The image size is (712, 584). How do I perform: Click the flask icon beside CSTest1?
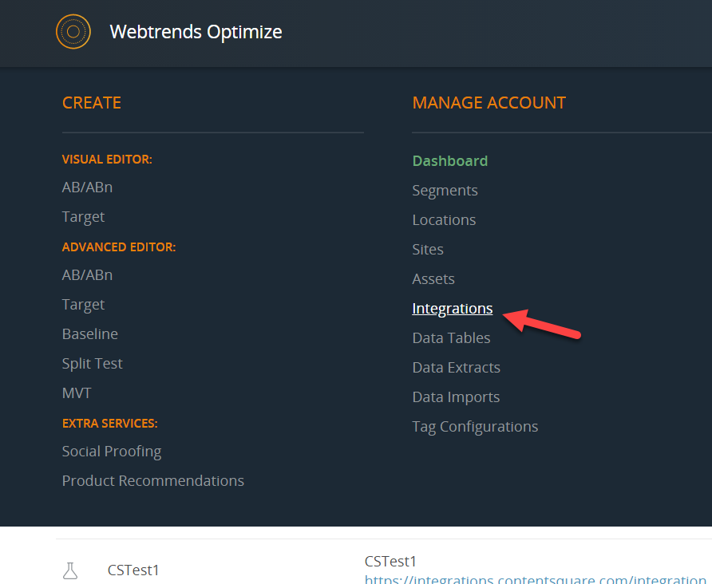[x=70, y=570]
